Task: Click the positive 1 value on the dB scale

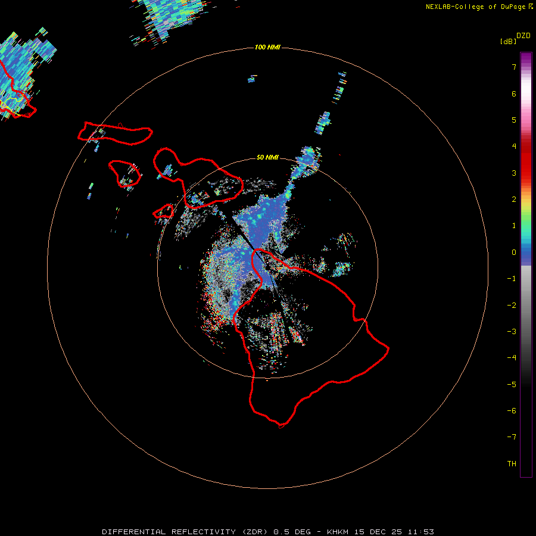Action: [x=514, y=226]
